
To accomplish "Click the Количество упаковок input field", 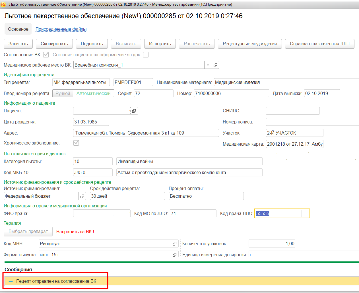I will click(x=272, y=244).
